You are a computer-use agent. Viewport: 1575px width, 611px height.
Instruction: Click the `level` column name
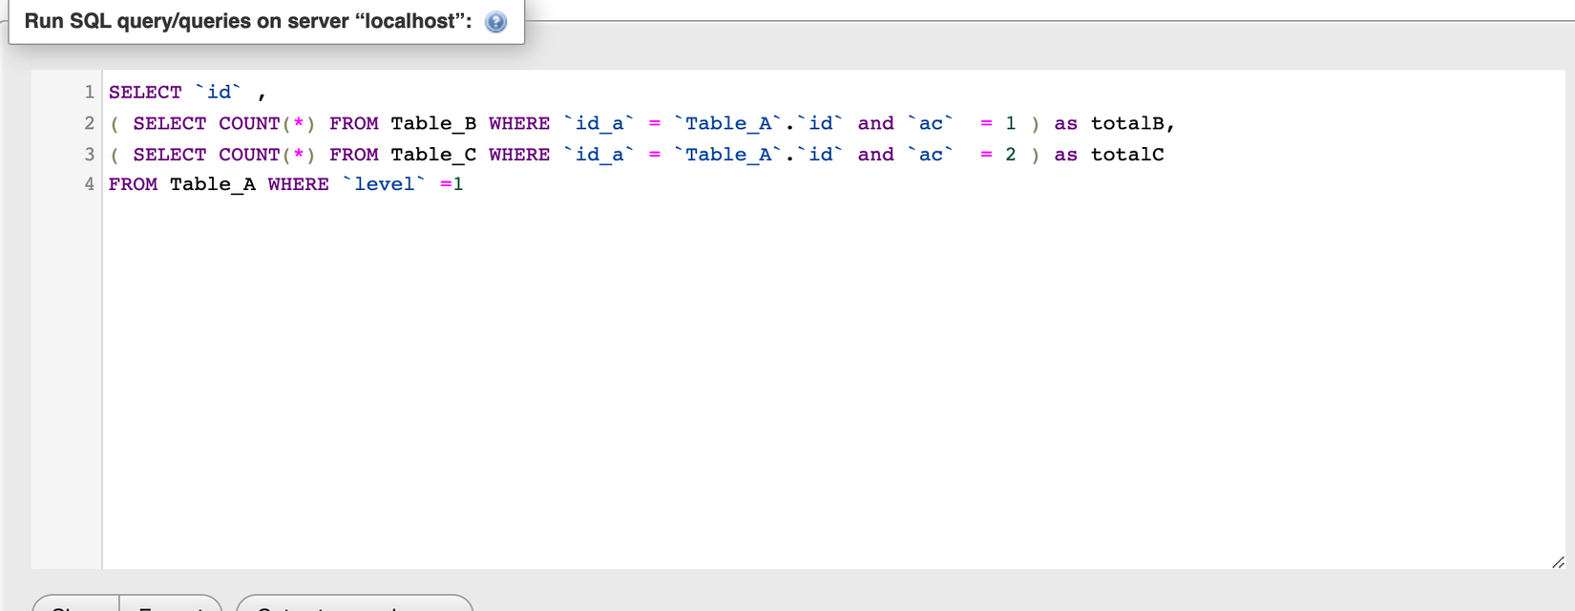coord(384,183)
